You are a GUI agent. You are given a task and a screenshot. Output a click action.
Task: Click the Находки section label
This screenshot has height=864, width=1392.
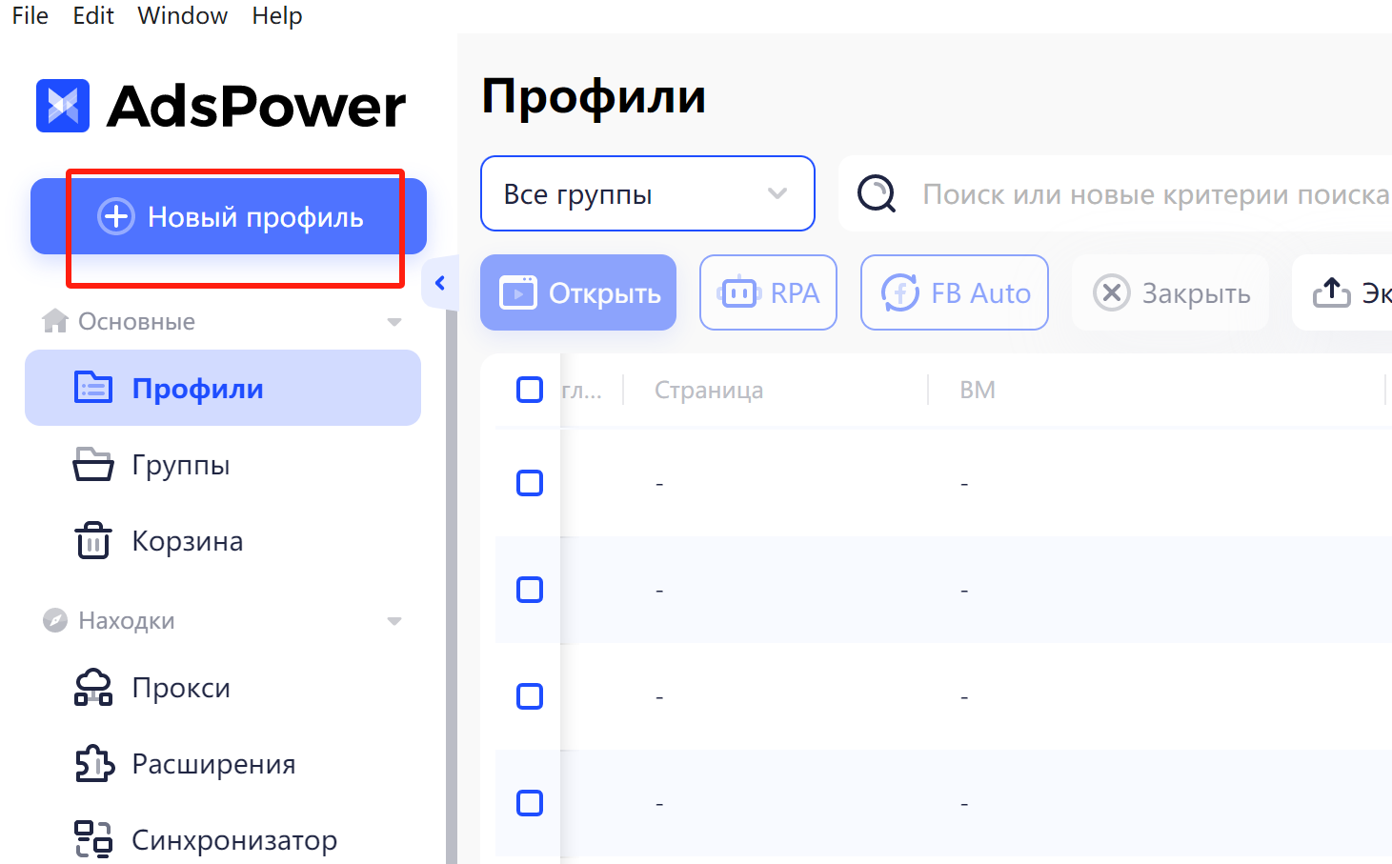click(127, 620)
